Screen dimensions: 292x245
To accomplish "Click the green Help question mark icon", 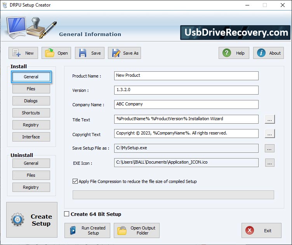I will (227, 53).
